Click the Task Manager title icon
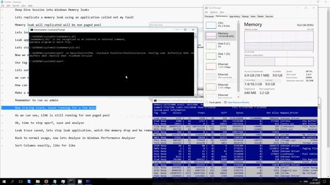This screenshot has width=330, height=185. 206,8
